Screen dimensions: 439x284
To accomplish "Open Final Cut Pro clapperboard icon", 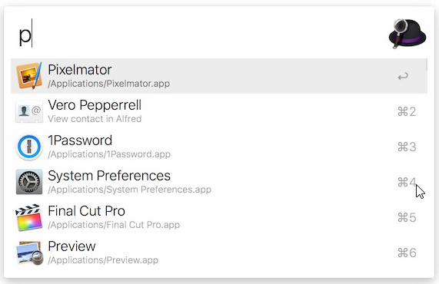I will (29, 217).
